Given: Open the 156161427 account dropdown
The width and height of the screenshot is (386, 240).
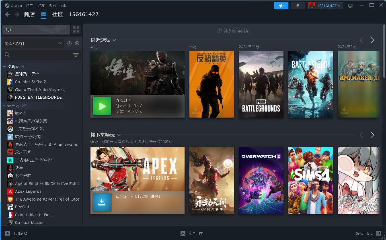Looking at the screenshot, I should (x=329, y=6).
